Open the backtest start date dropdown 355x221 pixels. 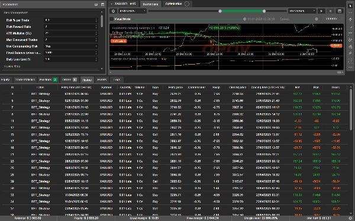pyautogui.click(x=132, y=11)
